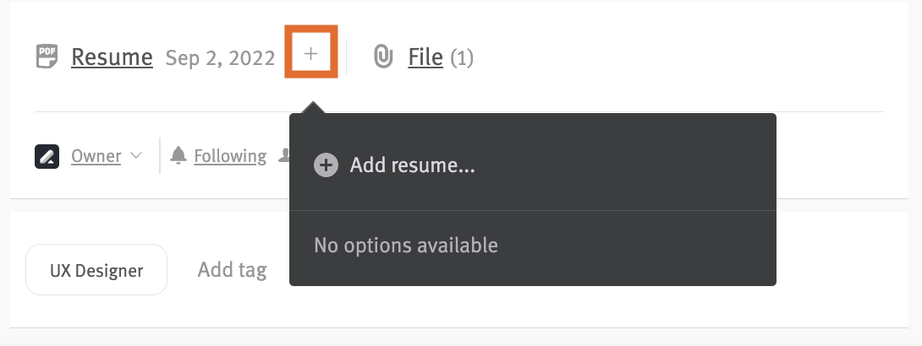Click the No options available text
The image size is (922, 346).
point(406,245)
